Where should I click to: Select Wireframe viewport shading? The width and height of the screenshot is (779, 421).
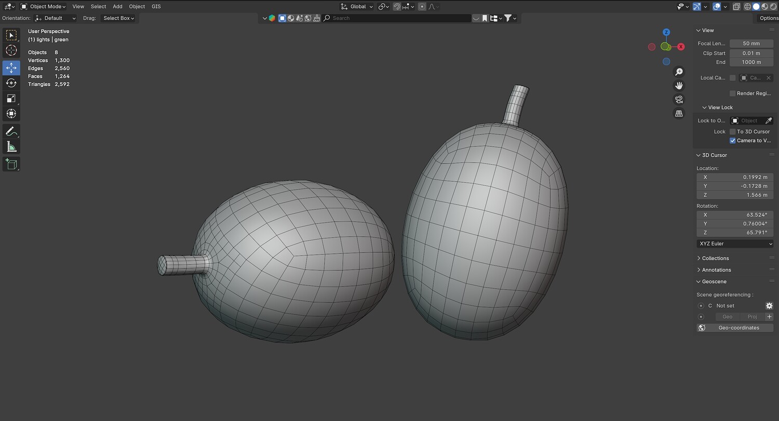pos(747,7)
